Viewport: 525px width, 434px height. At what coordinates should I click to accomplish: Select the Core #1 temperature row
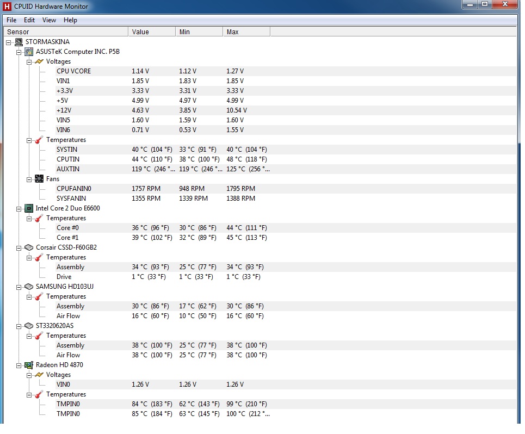[286, 238]
